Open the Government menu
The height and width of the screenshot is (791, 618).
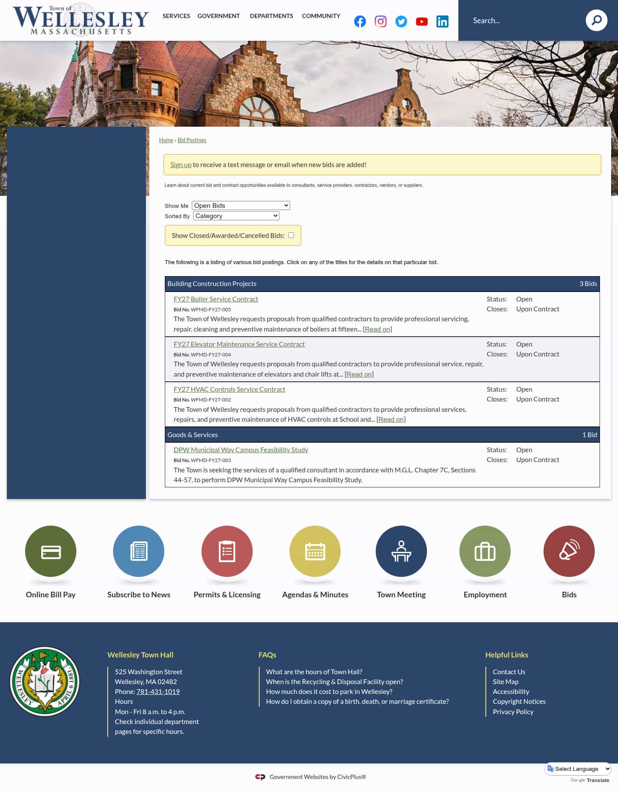point(218,16)
